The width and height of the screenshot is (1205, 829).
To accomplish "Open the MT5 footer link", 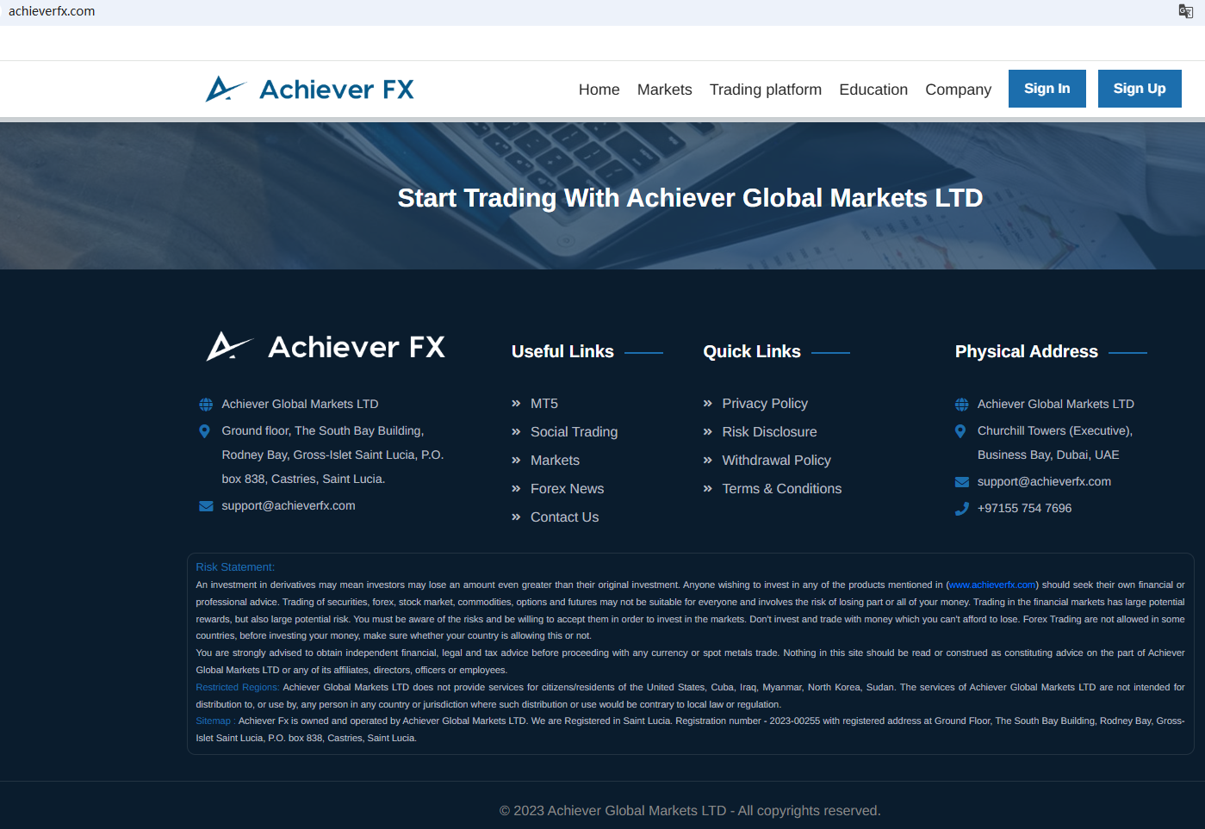I will [544, 403].
